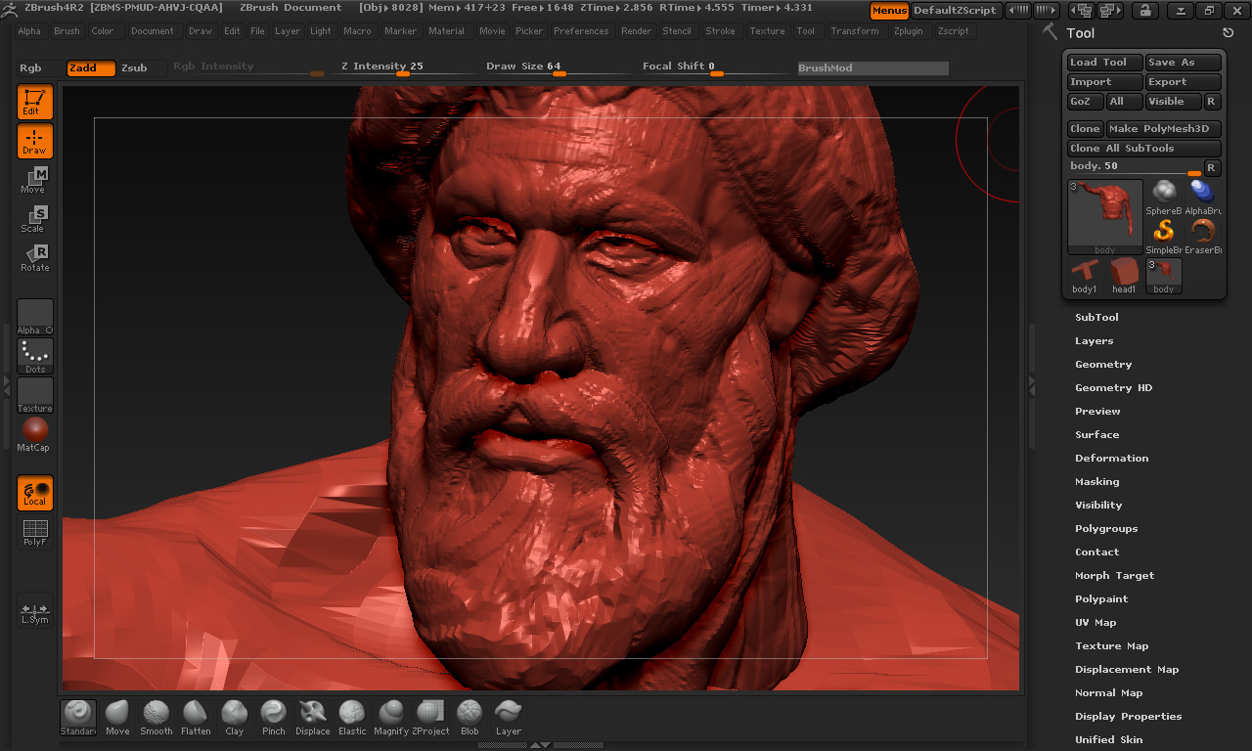Viewport: 1252px width, 751px height.
Task: Pick the Smooth brush
Action: (156, 717)
